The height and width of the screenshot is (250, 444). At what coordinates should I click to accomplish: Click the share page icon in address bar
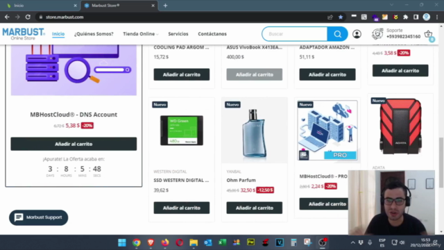pyautogui.click(x=330, y=17)
